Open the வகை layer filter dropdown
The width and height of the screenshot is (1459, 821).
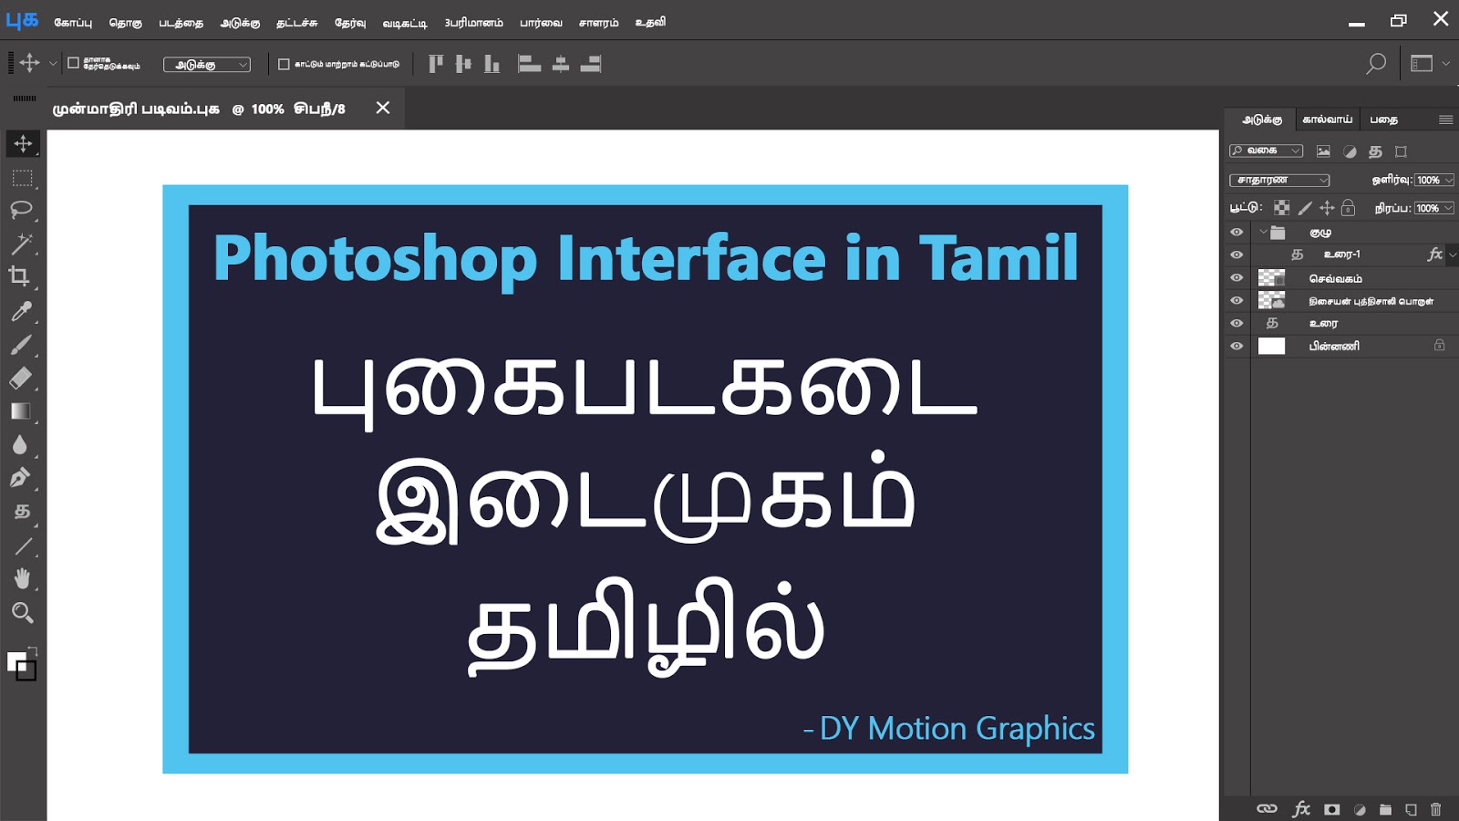tap(1266, 151)
